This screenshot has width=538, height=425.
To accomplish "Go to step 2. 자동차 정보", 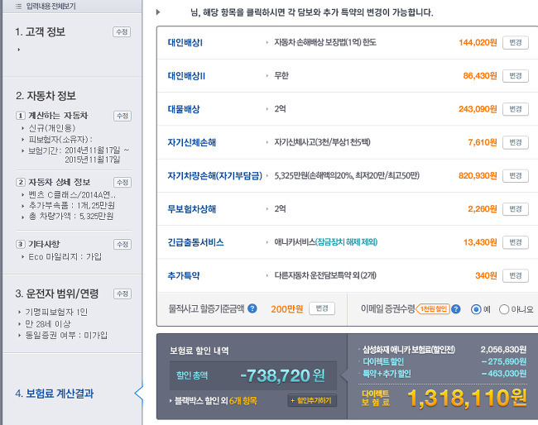I will point(46,96).
